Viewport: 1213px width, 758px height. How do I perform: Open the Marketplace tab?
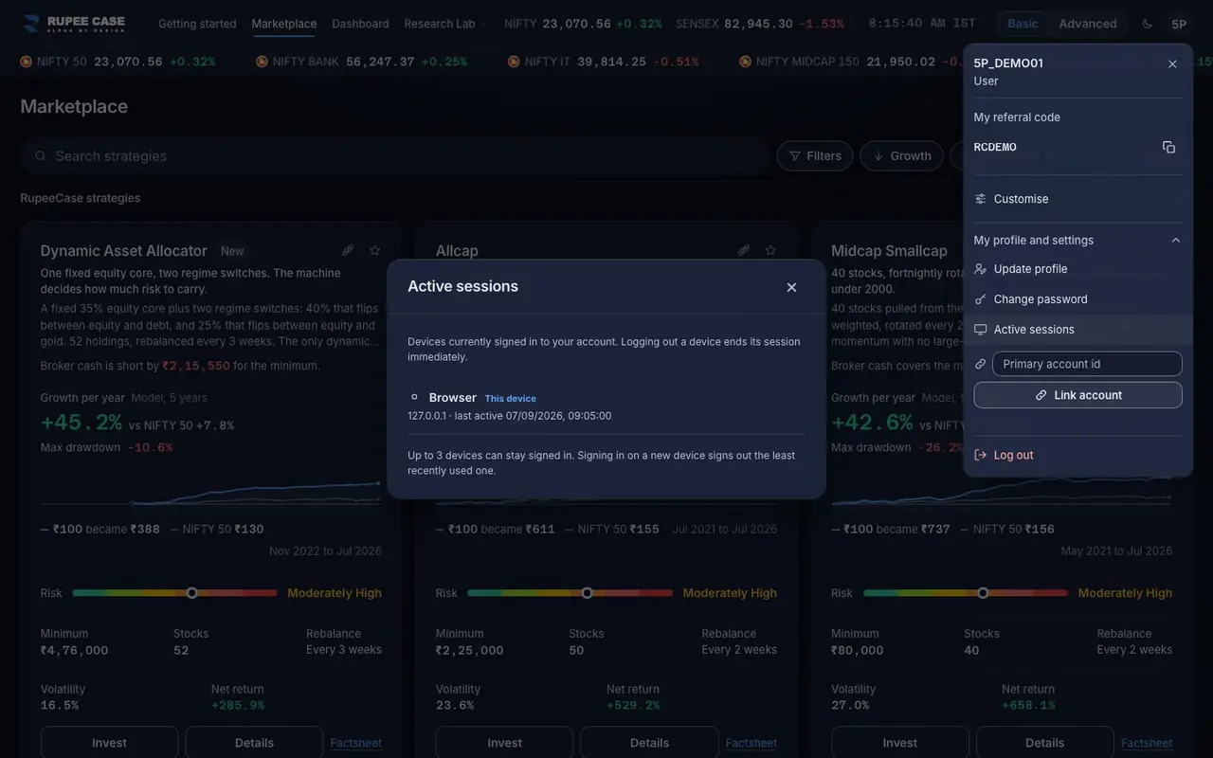click(284, 24)
